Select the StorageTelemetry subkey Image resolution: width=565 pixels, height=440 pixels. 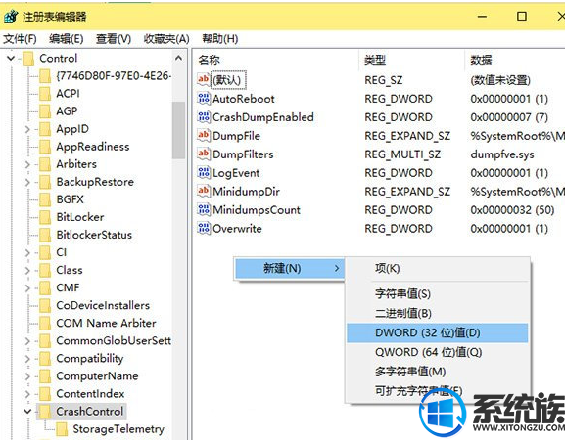coord(118,428)
